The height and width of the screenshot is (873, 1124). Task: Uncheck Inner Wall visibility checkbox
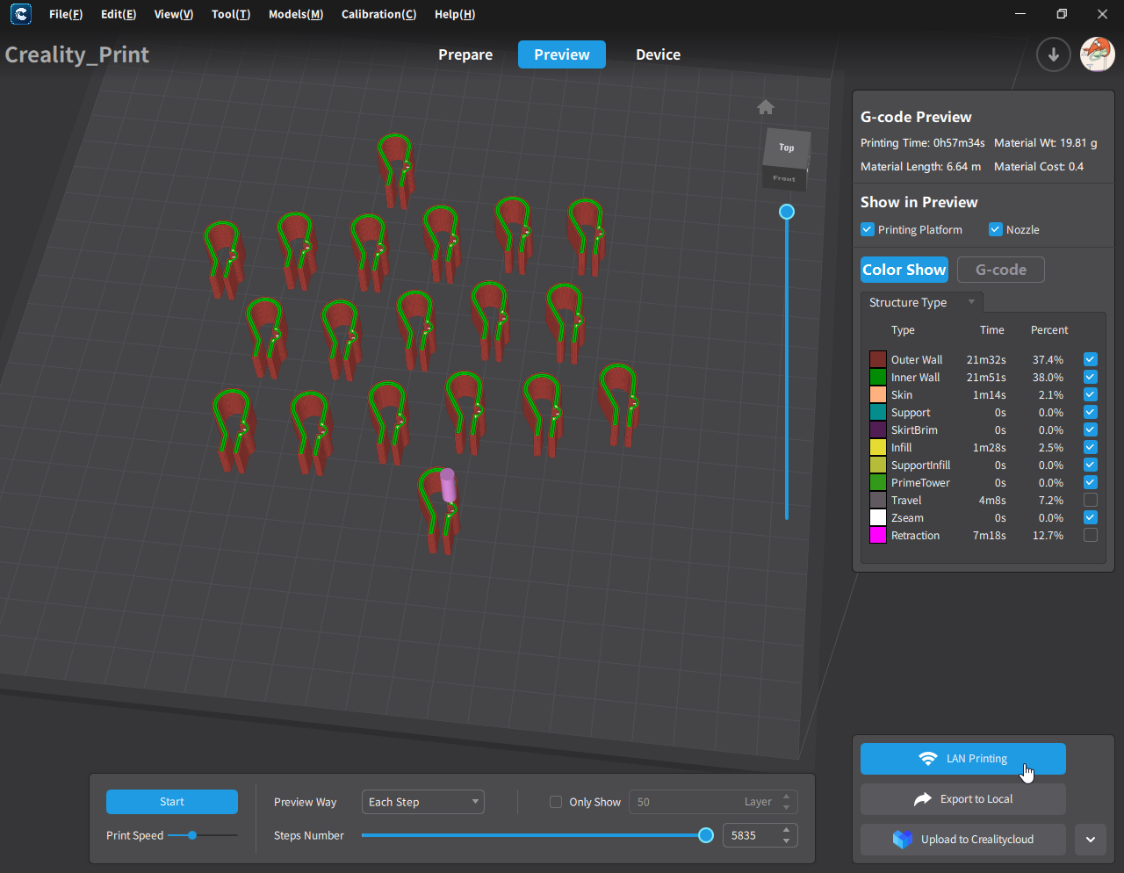pos(1091,377)
